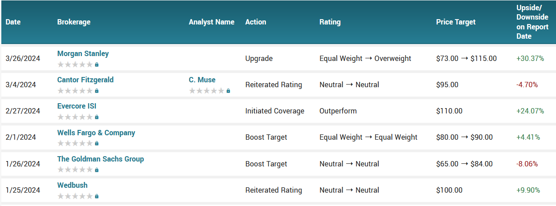Click lock icon under The Goldman Sachs Group
Viewport: 556px width, 206px height.
[x=97, y=170]
